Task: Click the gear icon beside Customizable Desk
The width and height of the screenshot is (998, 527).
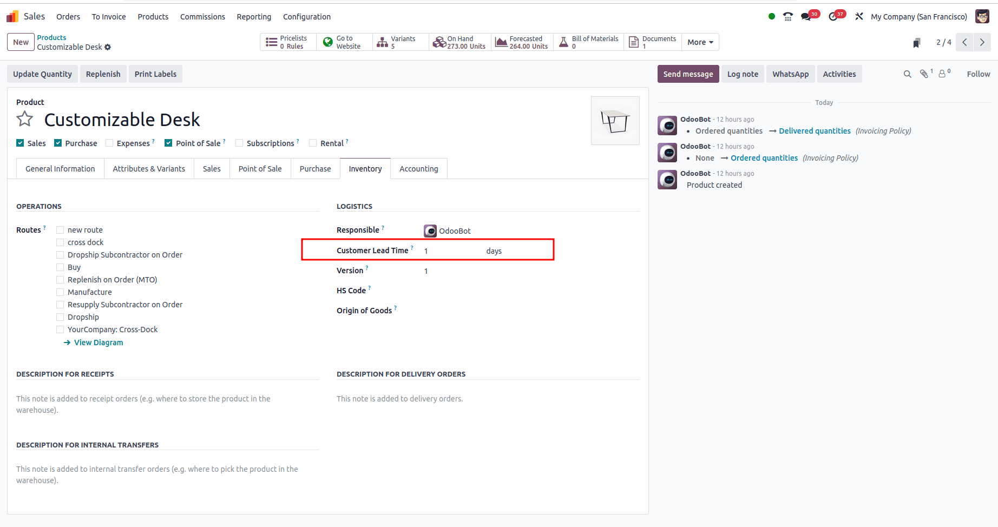Action: click(x=108, y=47)
